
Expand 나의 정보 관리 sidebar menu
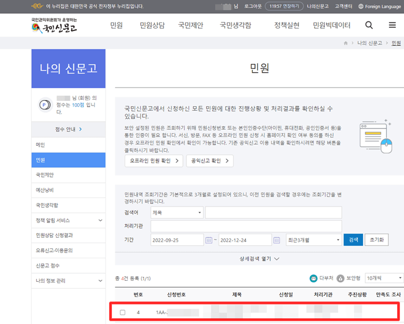click(68, 281)
